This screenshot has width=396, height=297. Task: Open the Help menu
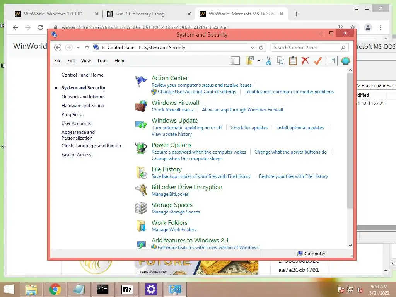tap(119, 61)
